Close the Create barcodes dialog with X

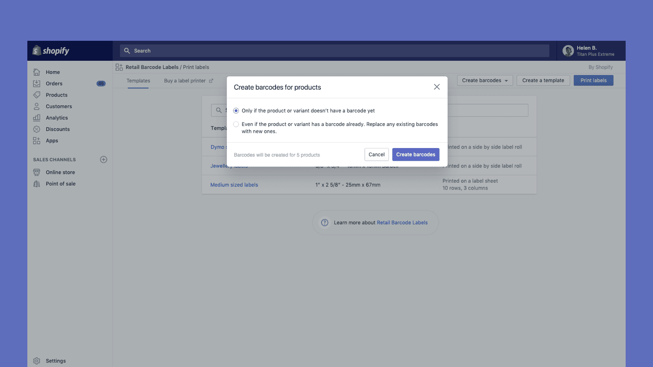[437, 87]
